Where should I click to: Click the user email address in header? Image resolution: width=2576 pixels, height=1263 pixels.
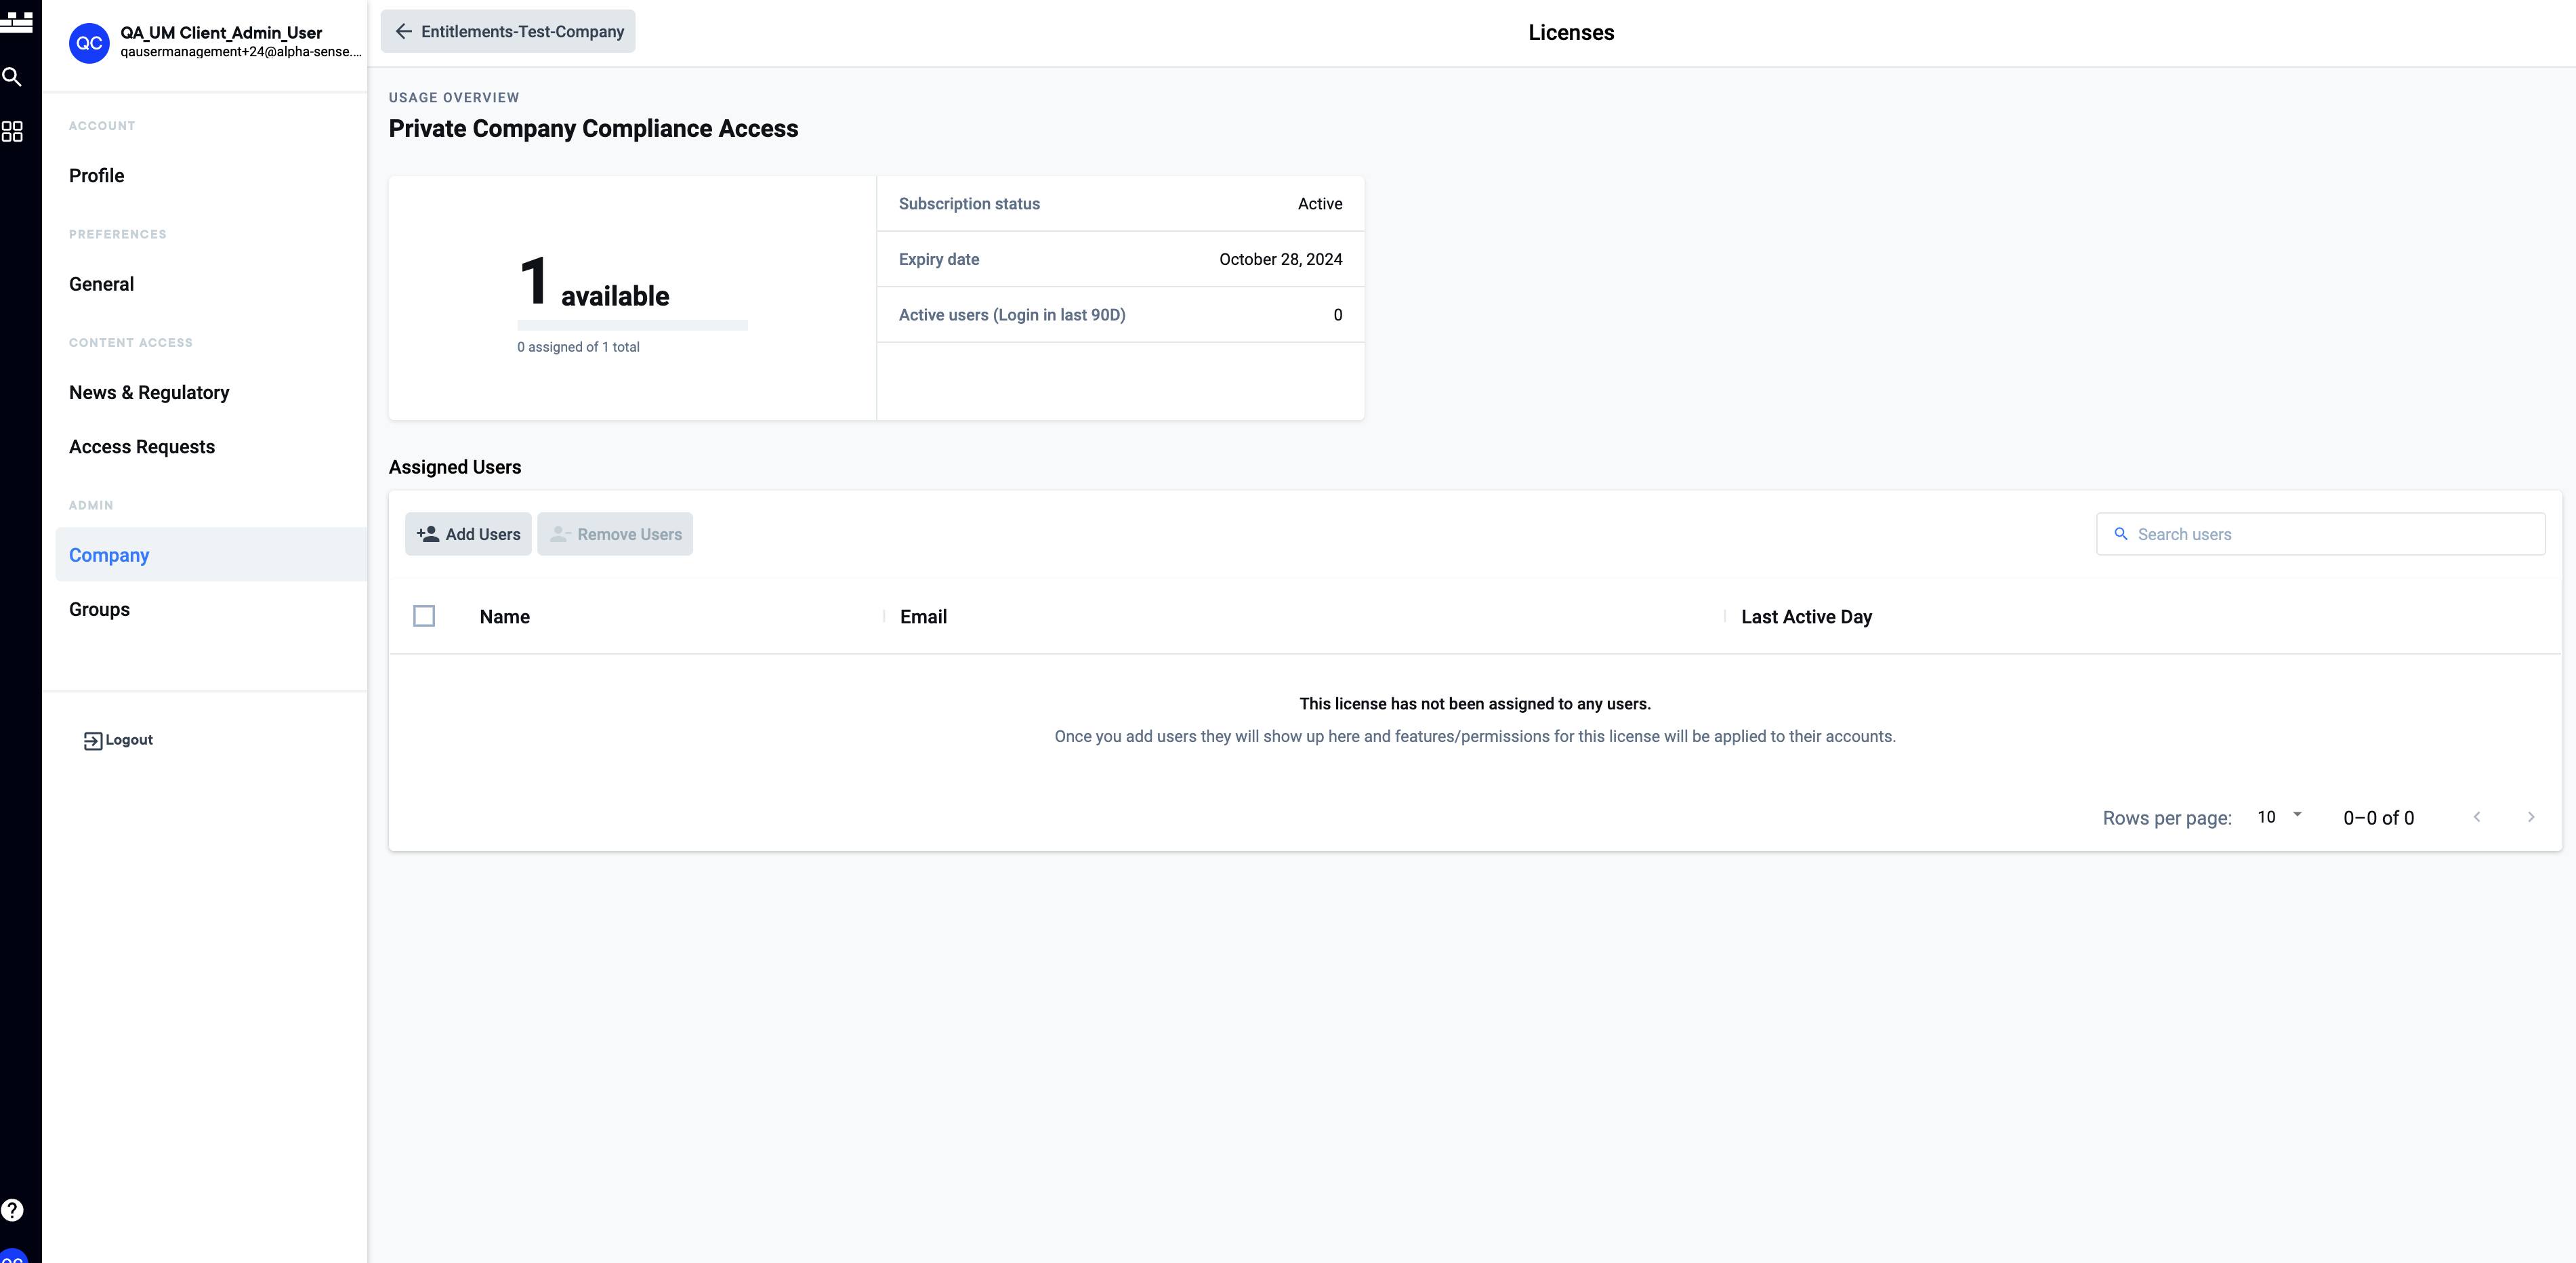tap(241, 52)
